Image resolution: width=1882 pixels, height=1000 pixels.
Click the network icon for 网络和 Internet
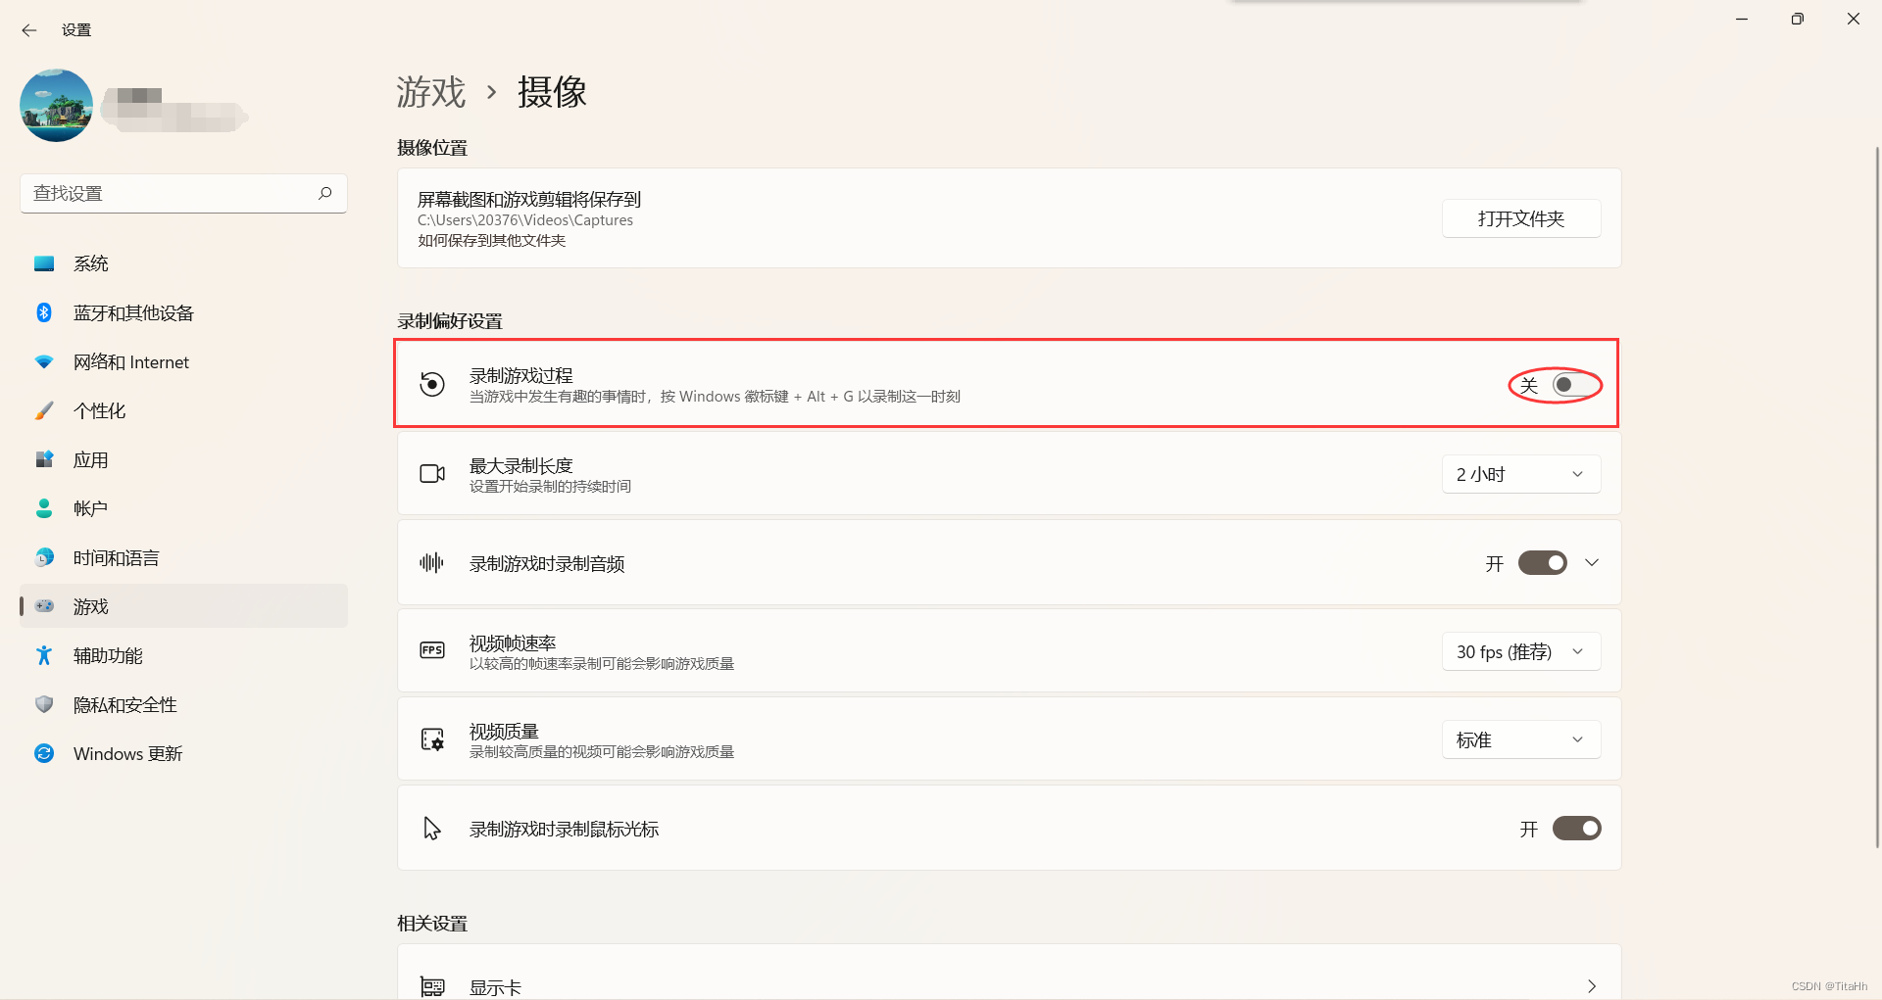[x=44, y=361]
